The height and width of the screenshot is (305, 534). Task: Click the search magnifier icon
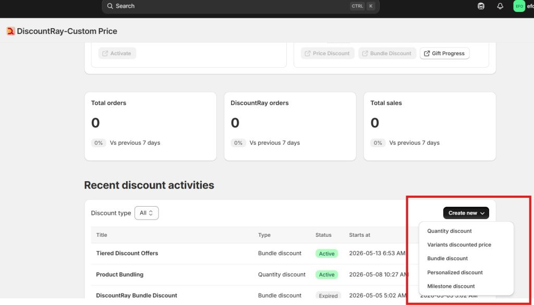pos(110,6)
